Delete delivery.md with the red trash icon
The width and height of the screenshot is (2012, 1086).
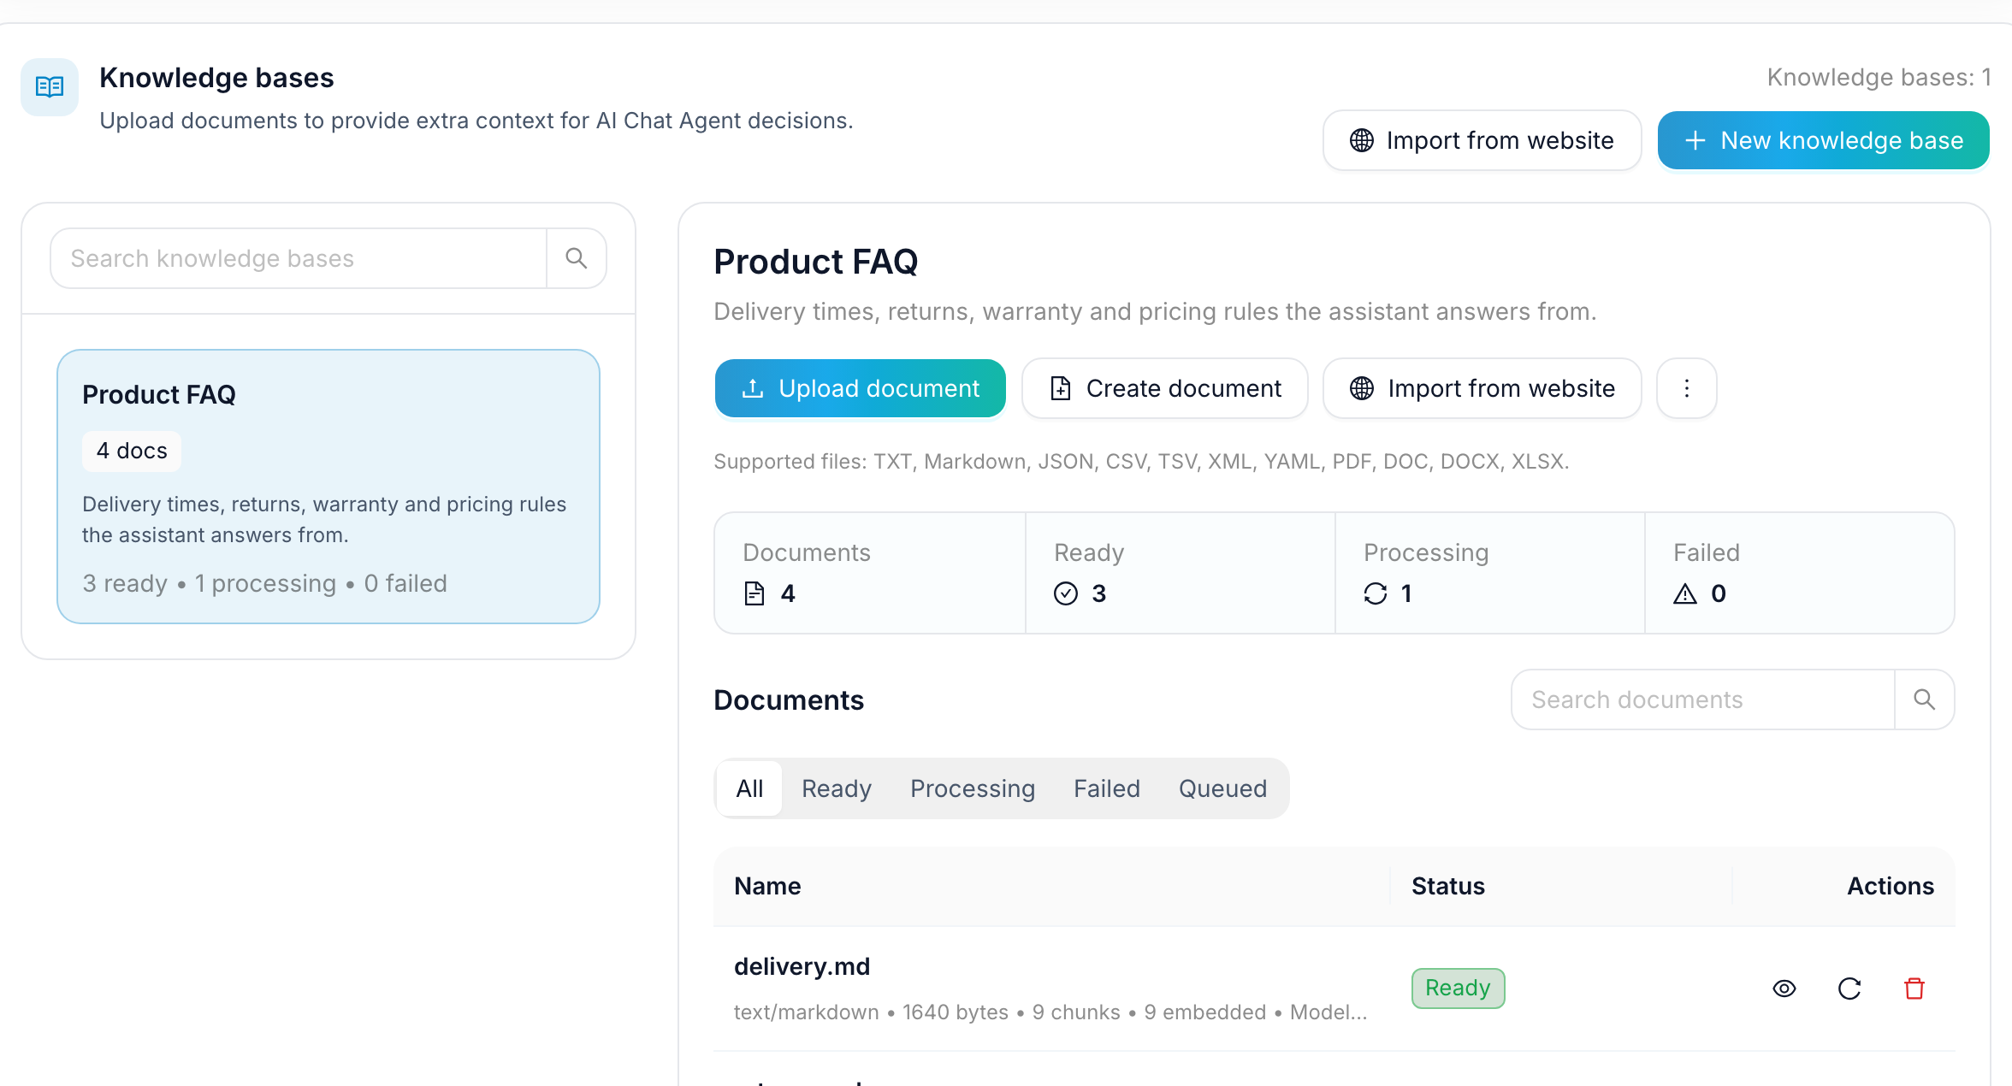coord(1914,989)
